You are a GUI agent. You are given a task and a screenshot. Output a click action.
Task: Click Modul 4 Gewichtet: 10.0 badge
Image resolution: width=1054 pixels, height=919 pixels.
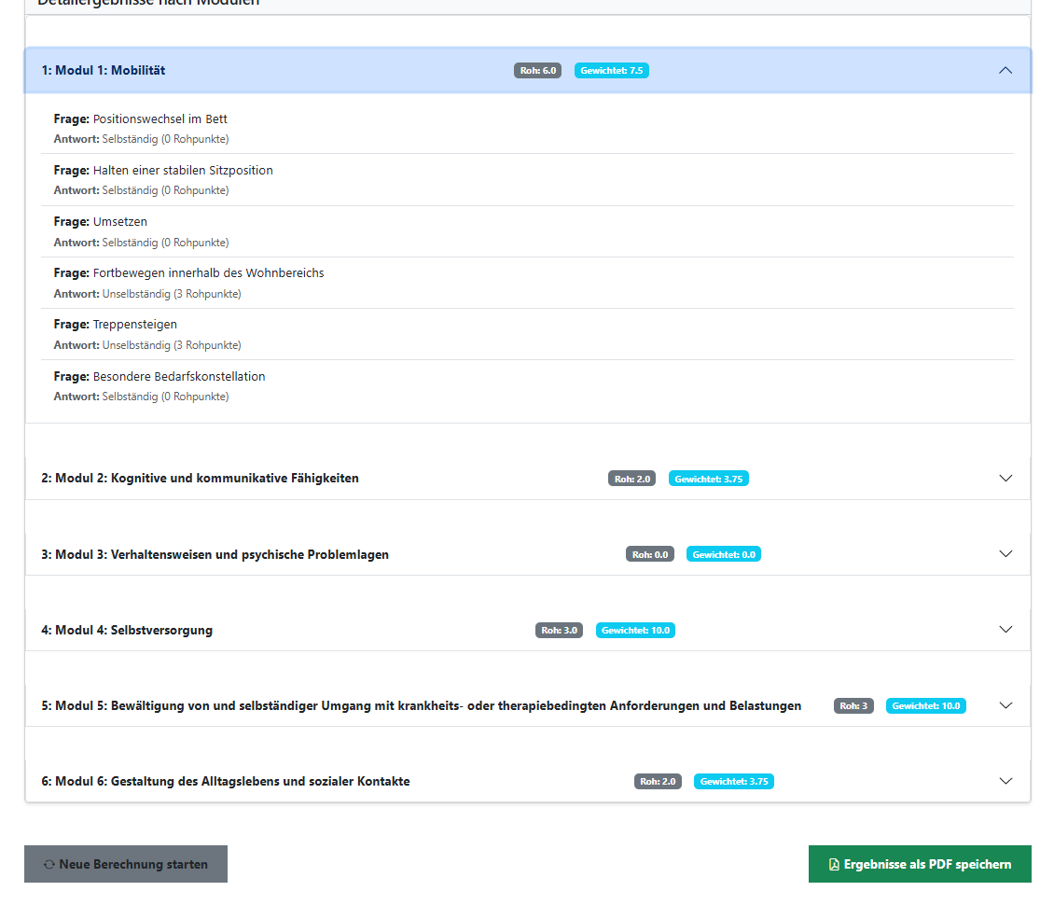(634, 630)
